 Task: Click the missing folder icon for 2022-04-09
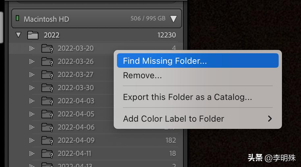[x=47, y=141]
